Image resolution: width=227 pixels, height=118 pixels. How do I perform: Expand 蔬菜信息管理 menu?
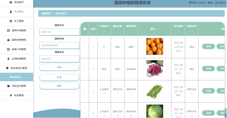(17, 40)
